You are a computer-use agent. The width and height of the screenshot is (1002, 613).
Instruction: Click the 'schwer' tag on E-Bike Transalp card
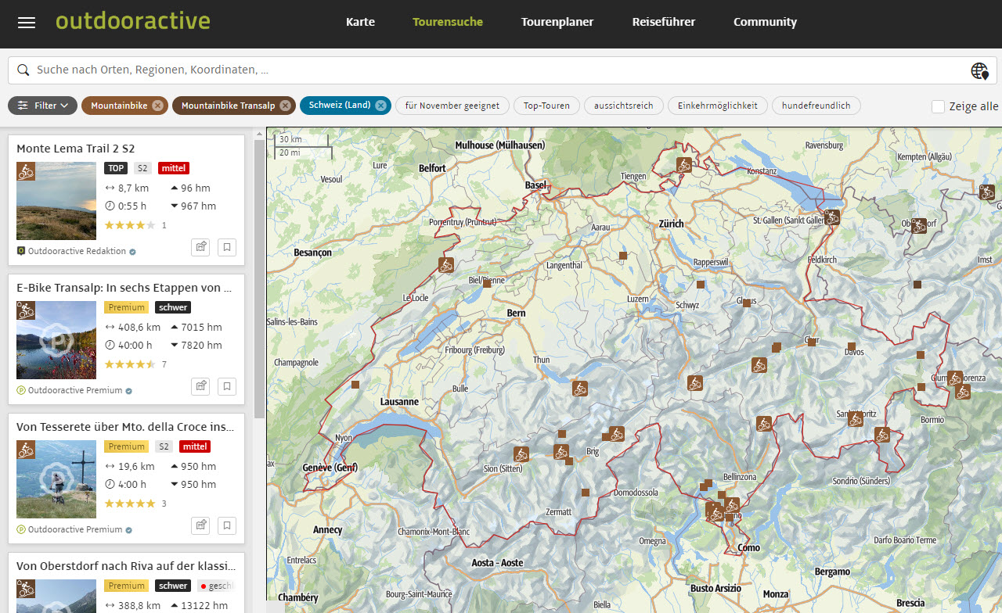point(172,307)
